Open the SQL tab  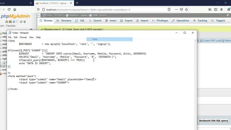(80, 21)
